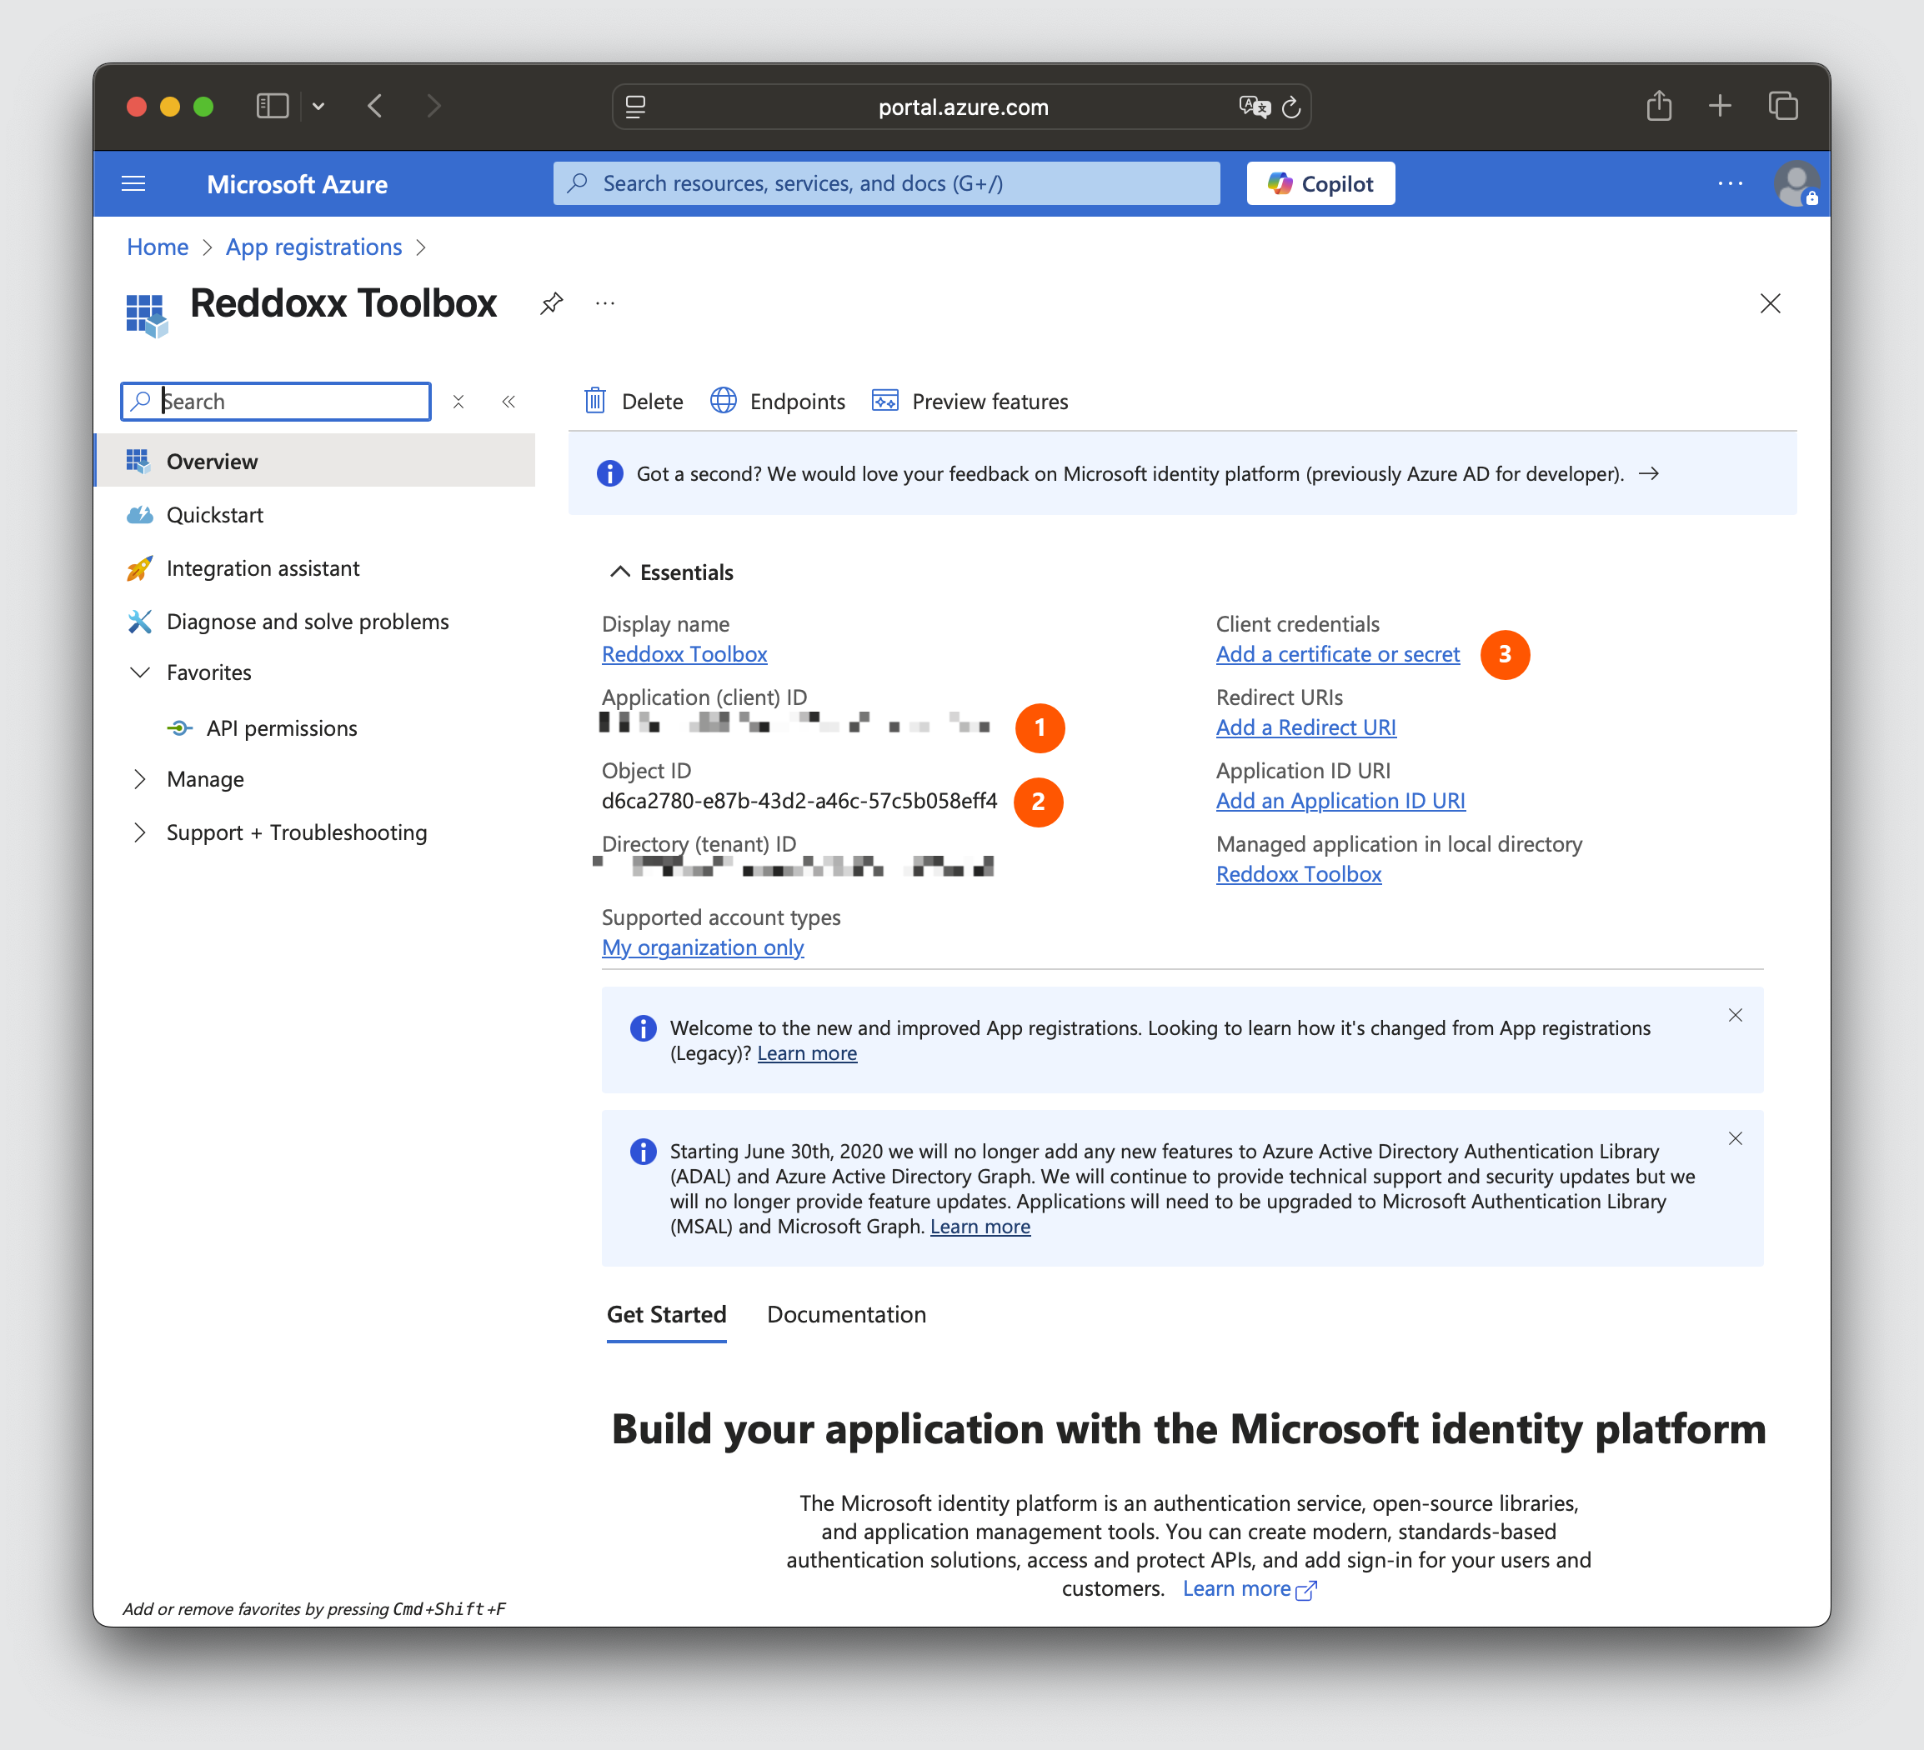This screenshot has height=1750, width=1924.
Task: Click My organization only link
Action: tap(703, 947)
